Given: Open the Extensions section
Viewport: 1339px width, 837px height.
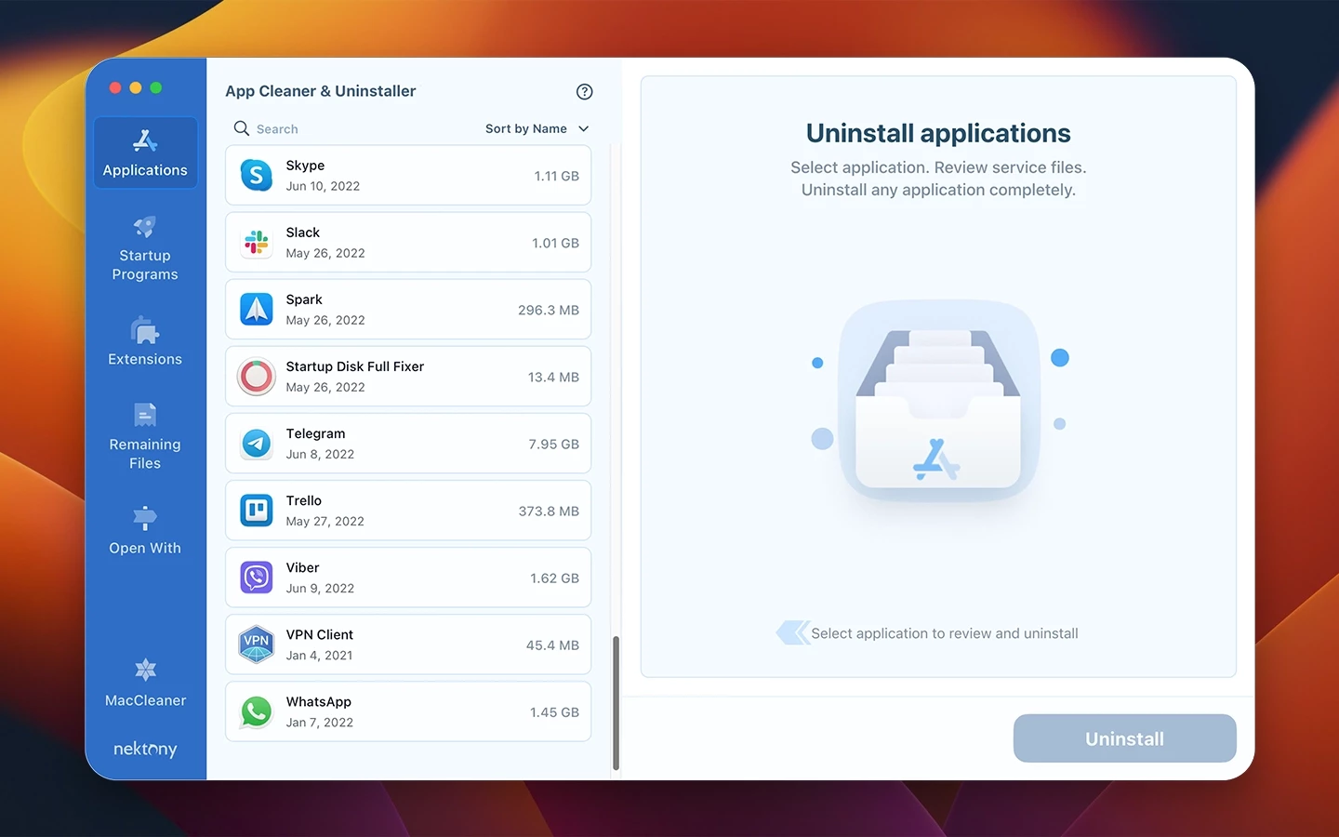Looking at the screenshot, I should click(x=144, y=341).
